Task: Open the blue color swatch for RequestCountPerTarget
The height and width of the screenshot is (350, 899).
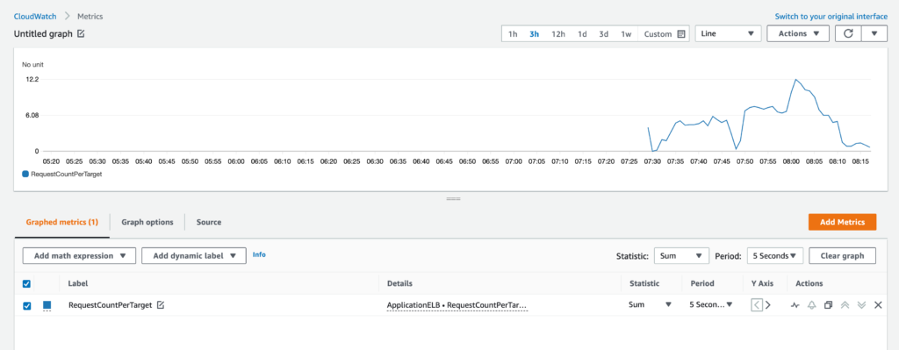Action: (47, 305)
